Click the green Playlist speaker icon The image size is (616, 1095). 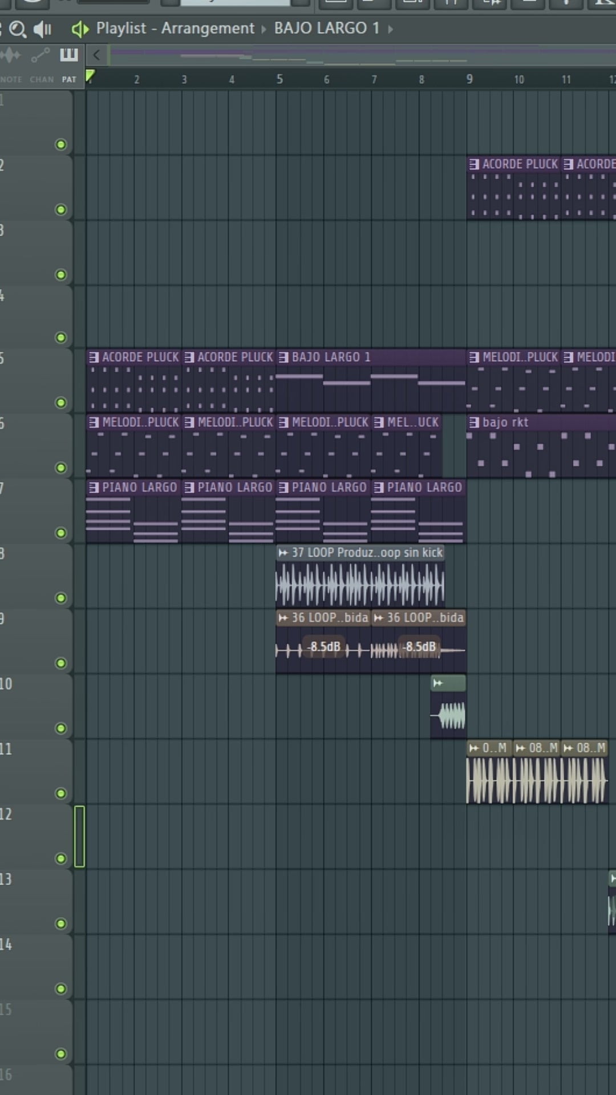[80, 29]
